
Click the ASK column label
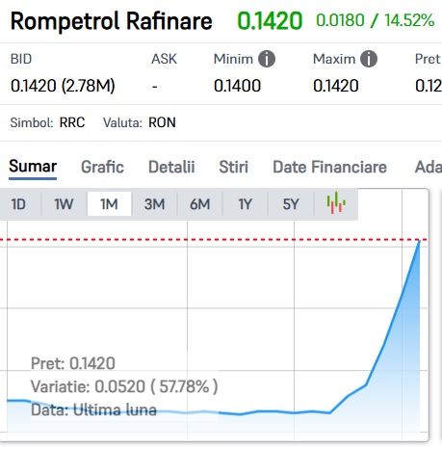click(164, 59)
